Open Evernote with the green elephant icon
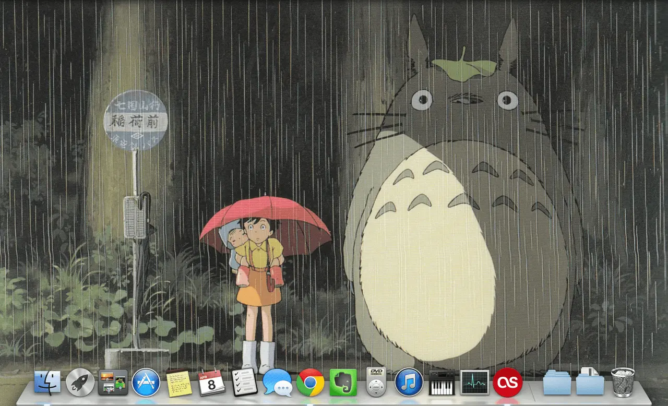Viewport: 668px width, 406px height. [343, 383]
